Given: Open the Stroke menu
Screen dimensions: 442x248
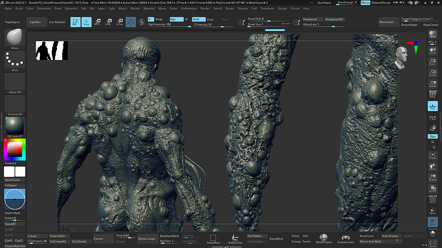Looking at the screenshot, I should pos(229,8).
